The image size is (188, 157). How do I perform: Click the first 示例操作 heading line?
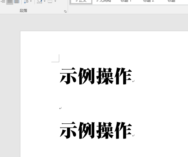click(x=96, y=76)
